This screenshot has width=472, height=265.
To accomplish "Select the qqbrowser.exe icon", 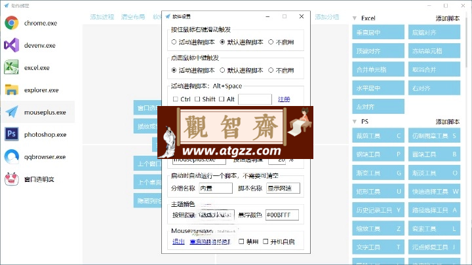I will [x=12, y=156].
